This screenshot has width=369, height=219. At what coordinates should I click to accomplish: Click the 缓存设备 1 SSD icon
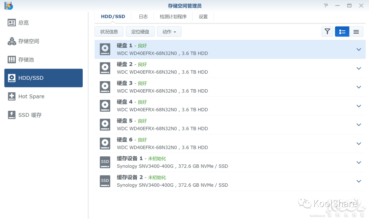click(x=105, y=162)
